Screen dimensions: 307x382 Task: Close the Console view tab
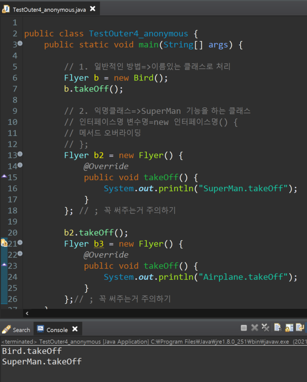tap(75, 329)
